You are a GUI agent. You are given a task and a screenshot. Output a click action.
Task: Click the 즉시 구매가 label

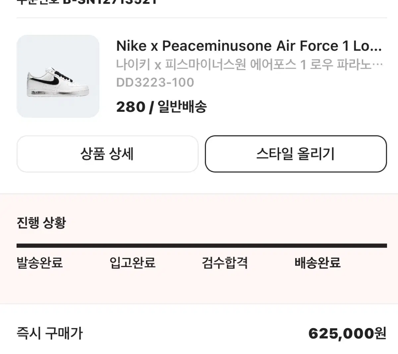[49, 333]
